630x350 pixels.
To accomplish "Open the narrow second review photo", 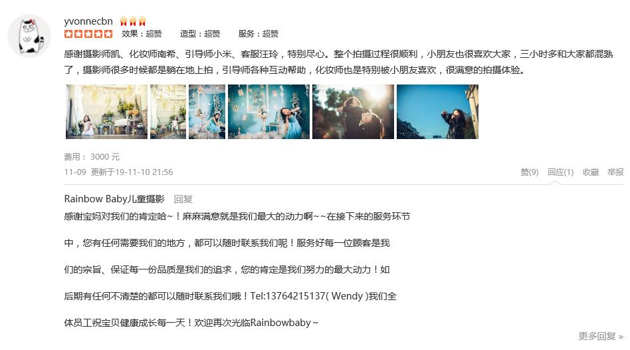I will click(168, 112).
